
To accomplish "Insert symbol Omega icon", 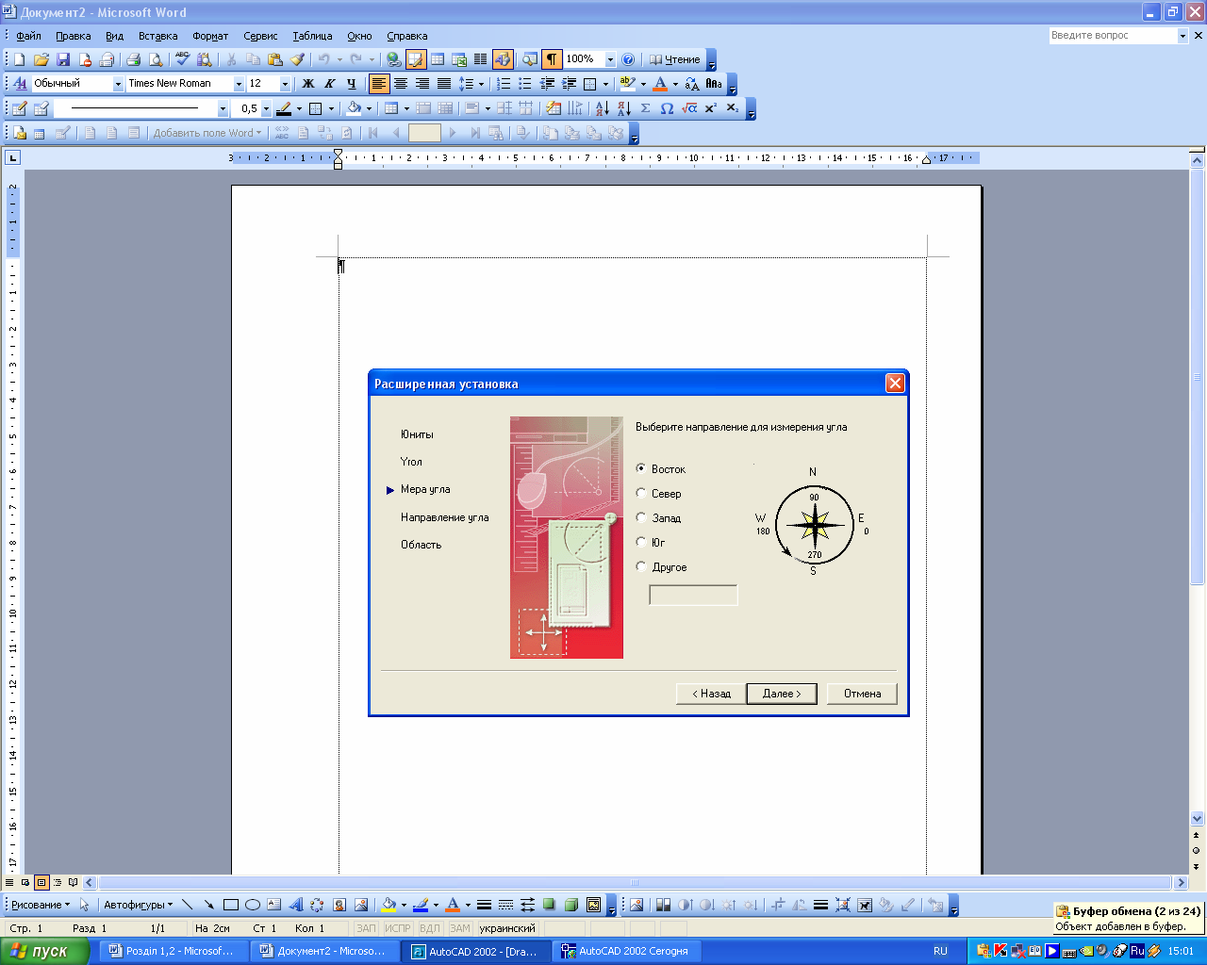I will [x=667, y=108].
